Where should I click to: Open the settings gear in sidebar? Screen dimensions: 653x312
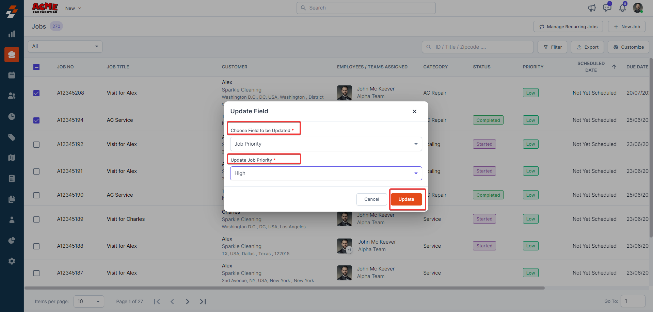pyautogui.click(x=12, y=261)
